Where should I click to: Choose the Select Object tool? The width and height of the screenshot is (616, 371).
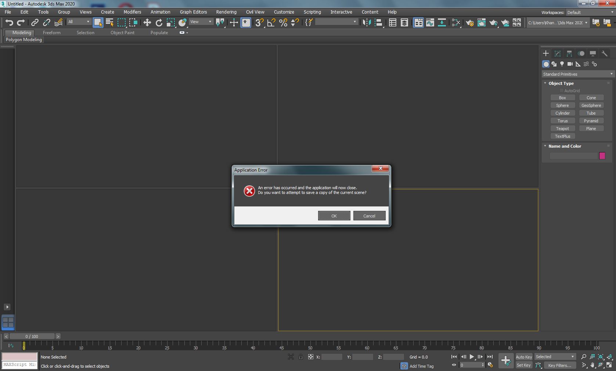coord(98,22)
